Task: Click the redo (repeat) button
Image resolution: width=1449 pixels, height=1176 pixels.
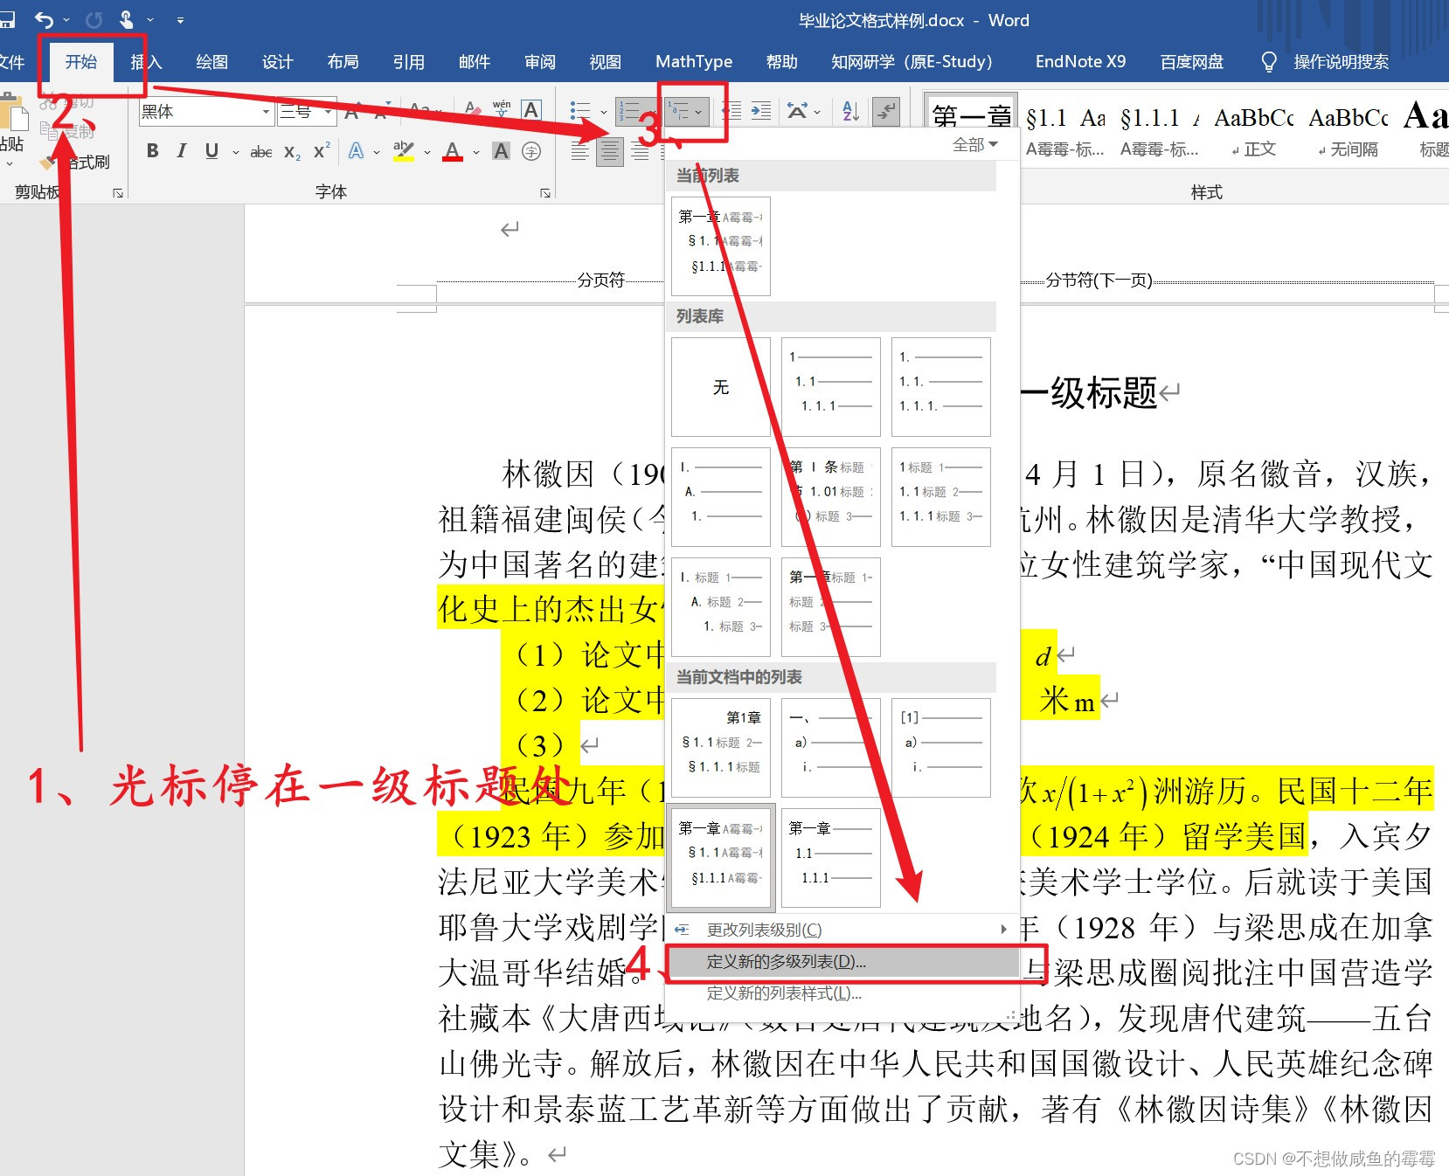Action: (94, 19)
